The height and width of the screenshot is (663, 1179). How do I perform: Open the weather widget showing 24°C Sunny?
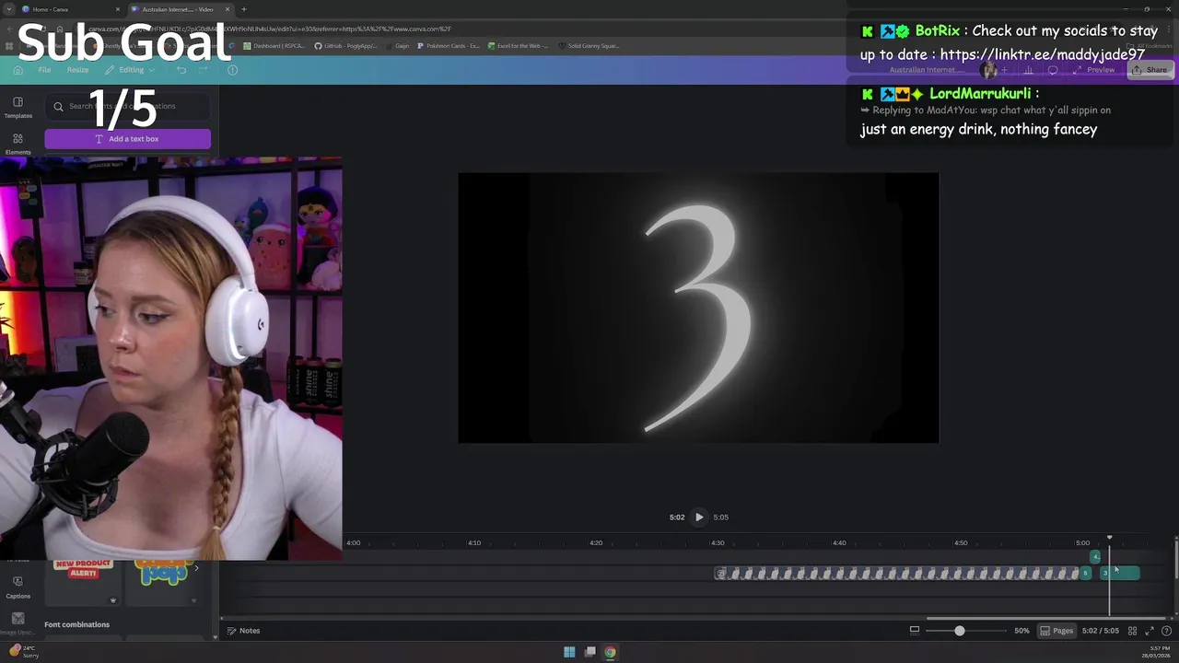point(23,651)
